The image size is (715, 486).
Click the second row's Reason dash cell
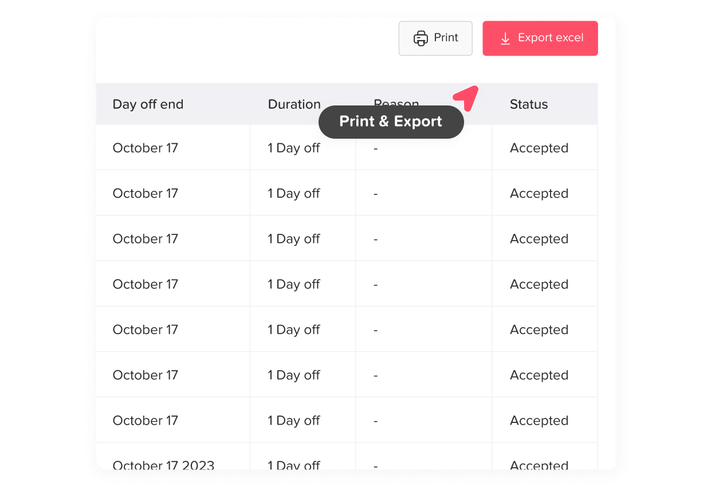[376, 194]
